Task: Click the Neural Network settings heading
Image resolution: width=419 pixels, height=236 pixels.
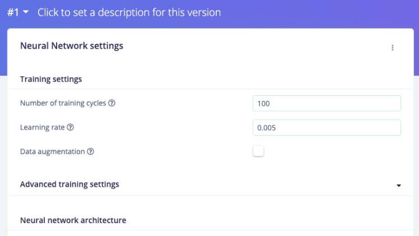Action: 72,46
